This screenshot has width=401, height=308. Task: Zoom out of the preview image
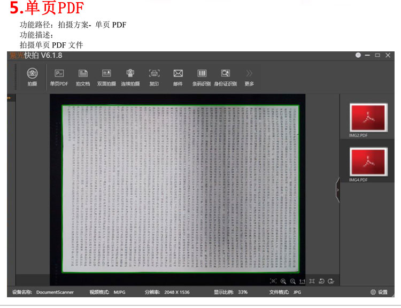[x=293, y=281]
